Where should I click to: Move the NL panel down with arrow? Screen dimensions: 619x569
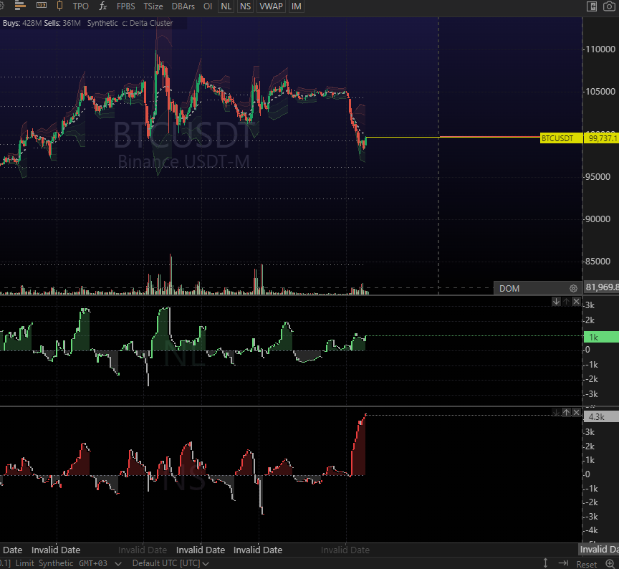(556, 302)
